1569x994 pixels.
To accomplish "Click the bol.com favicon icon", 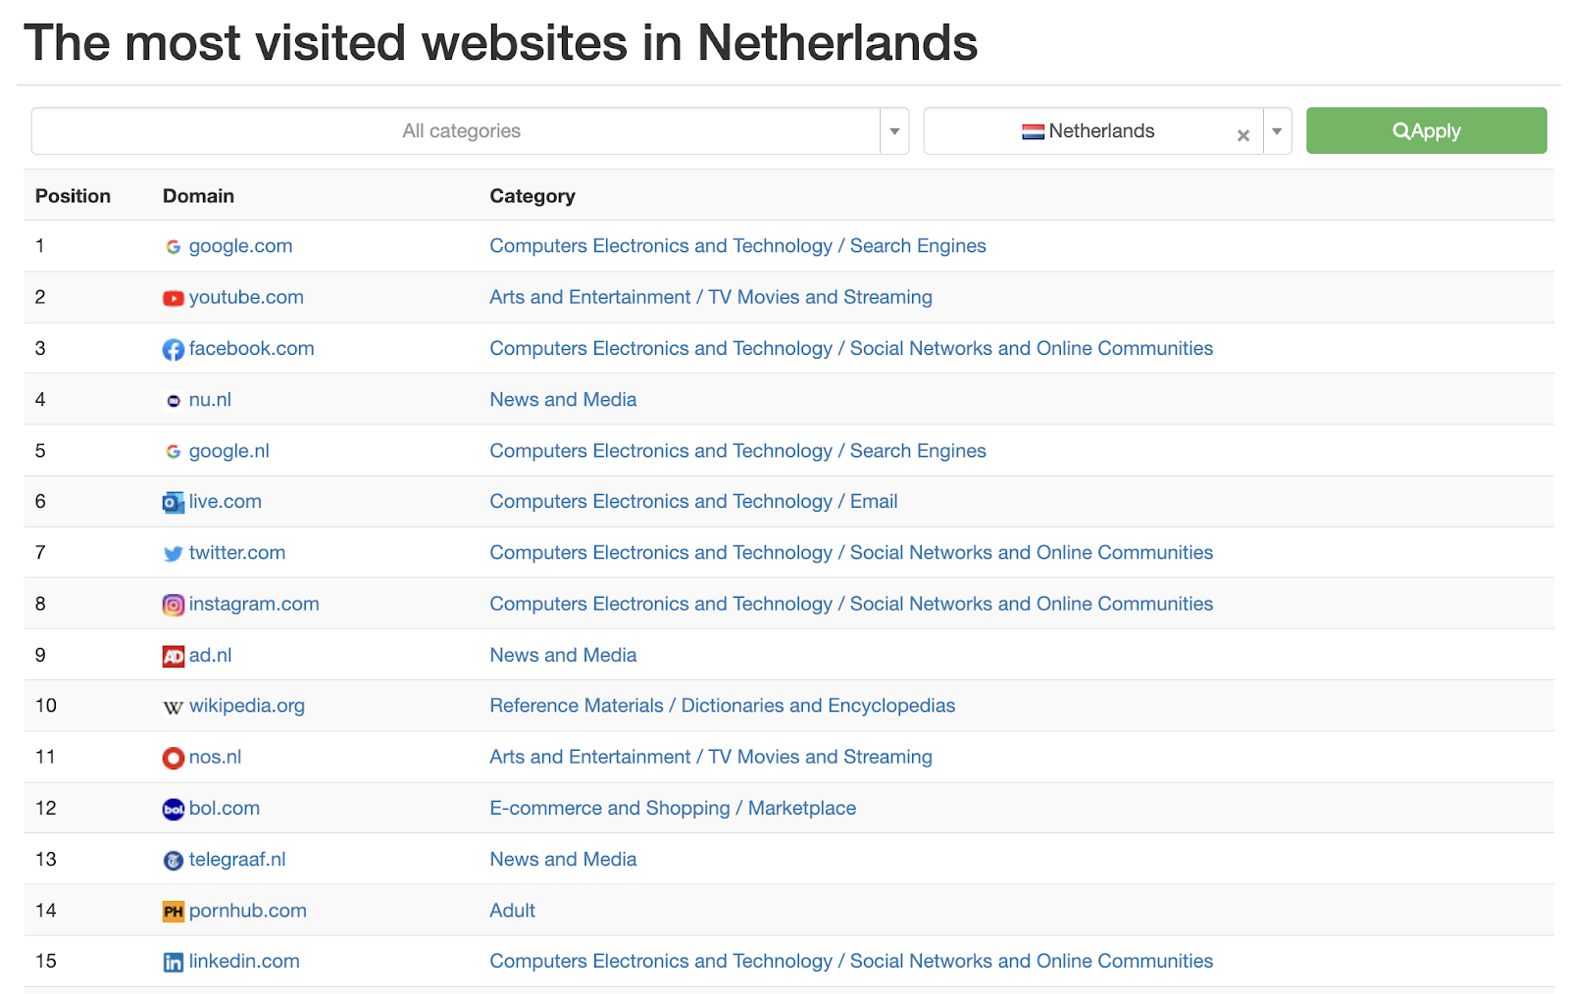I will pyautogui.click(x=174, y=810).
